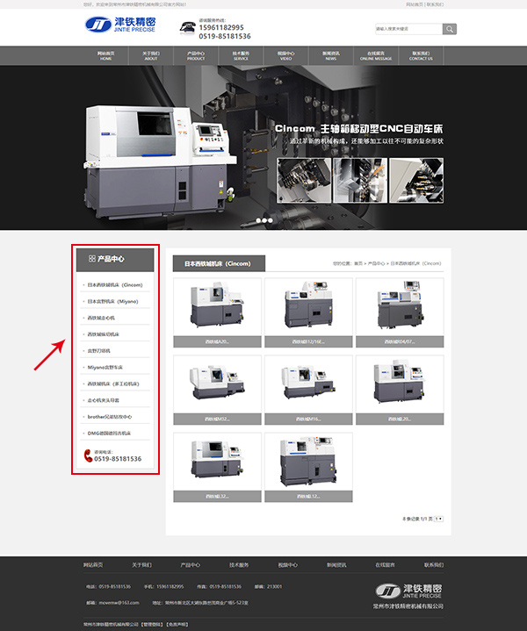Open the NEWS navigation menu item
The height and width of the screenshot is (631, 527).
331,55
